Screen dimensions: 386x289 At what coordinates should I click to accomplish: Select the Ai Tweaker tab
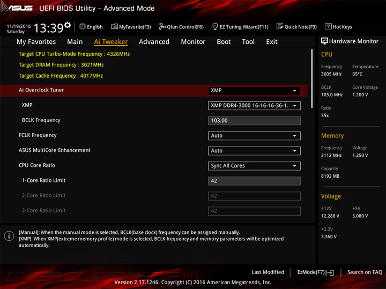111,42
